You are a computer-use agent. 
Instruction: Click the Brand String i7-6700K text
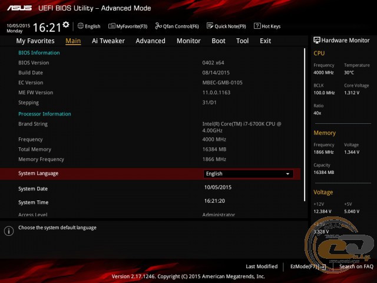[242, 127]
